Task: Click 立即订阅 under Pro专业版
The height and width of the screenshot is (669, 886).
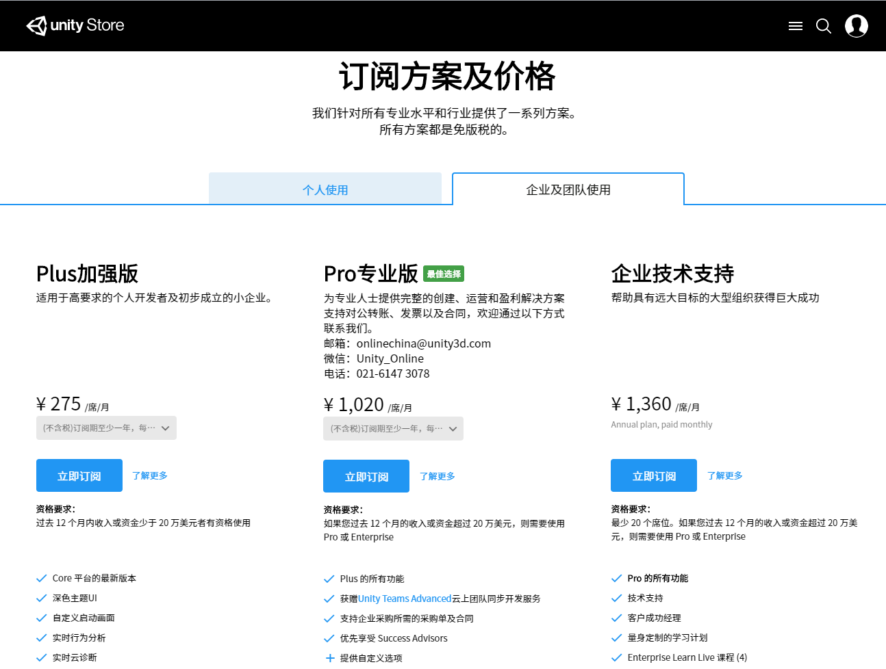Action: tap(366, 476)
